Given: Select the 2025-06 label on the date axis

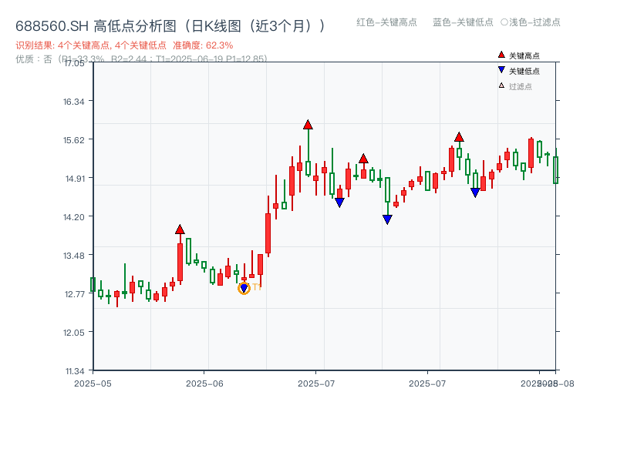Looking at the screenshot, I should 204,380.
